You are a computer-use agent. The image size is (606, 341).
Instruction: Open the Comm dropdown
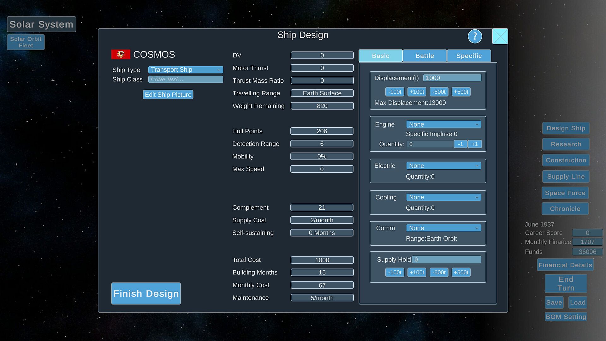pyautogui.click(x=443, y=228)
